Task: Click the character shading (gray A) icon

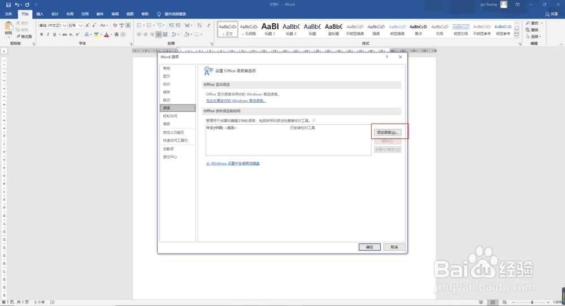Action: pyautogui.click(x=116, y=34)
